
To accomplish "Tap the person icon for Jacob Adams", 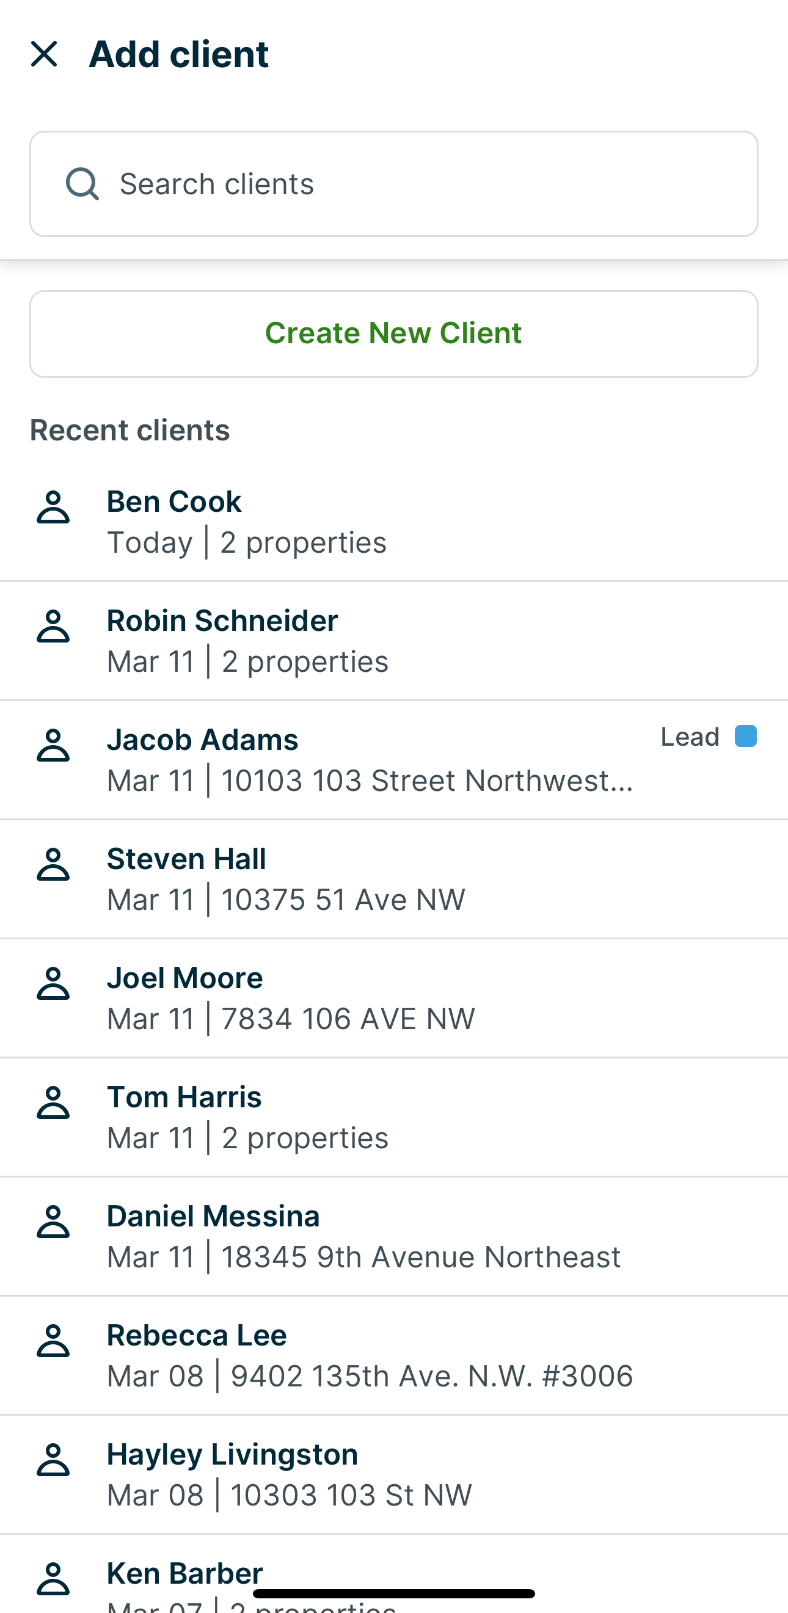I will click(53, 745).
